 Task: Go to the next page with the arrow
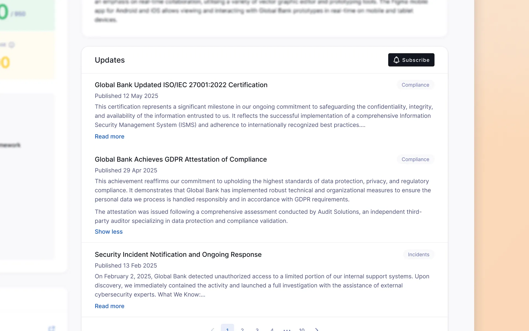[317, 329]
